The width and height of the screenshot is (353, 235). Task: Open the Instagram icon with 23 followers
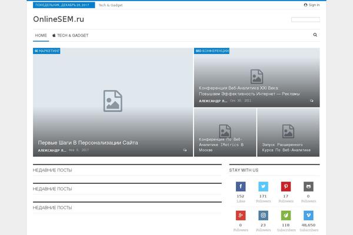263,216
